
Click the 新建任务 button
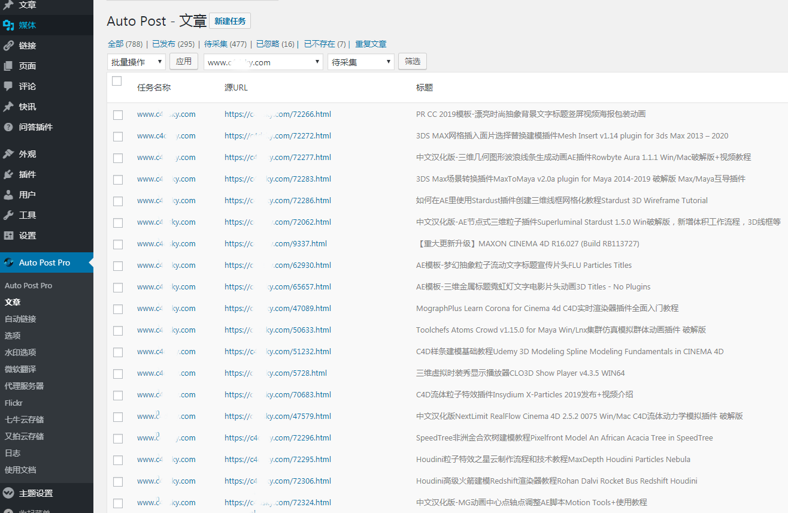pyautogui.click(x=230, y=21)
